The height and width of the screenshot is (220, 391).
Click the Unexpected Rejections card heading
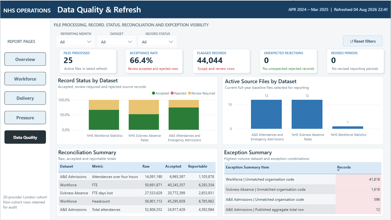pyautogui.click(x=284, y=53)
